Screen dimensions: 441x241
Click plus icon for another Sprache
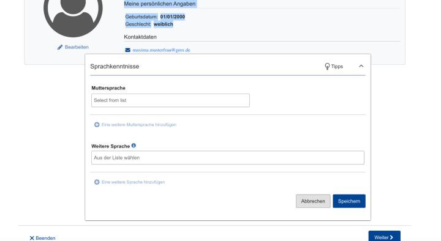(97, 182)
